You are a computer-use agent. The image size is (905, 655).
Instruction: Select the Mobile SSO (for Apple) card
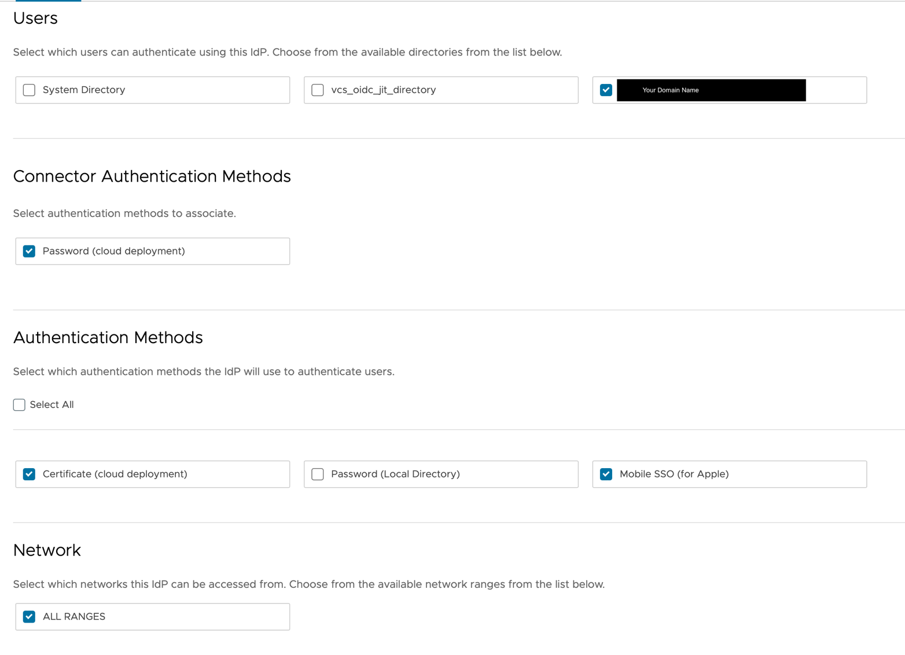[729, 474]
